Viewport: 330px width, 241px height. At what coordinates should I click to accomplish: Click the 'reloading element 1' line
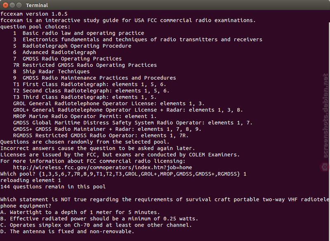click(31, 180)
